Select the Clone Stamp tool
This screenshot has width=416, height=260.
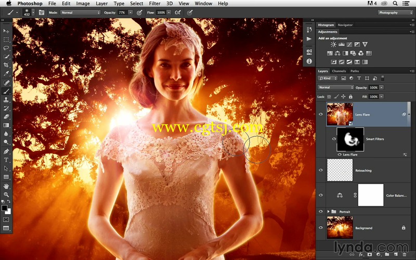[6, 100]
